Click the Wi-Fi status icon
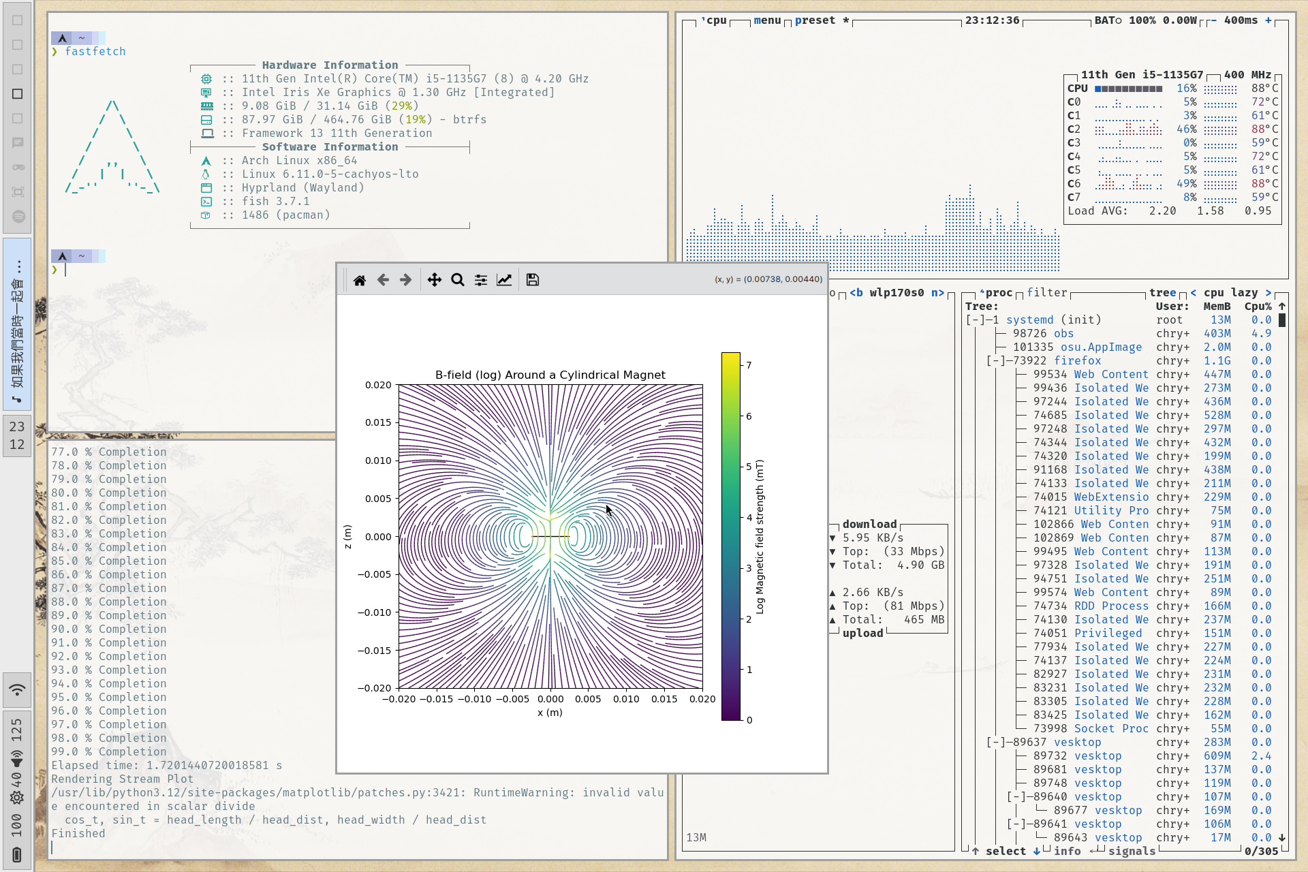Viewport: 1308px width, 872px height. (x=18, y=689)
